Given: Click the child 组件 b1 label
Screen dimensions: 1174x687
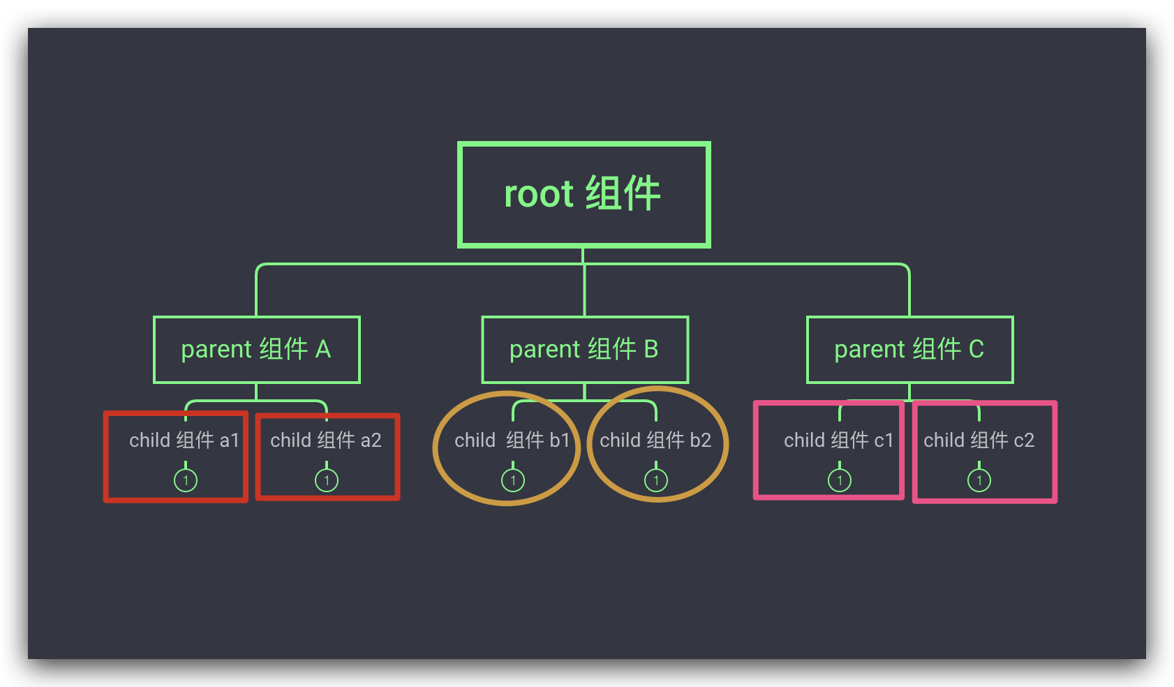Looking at the screenshot, I should 512,441.
